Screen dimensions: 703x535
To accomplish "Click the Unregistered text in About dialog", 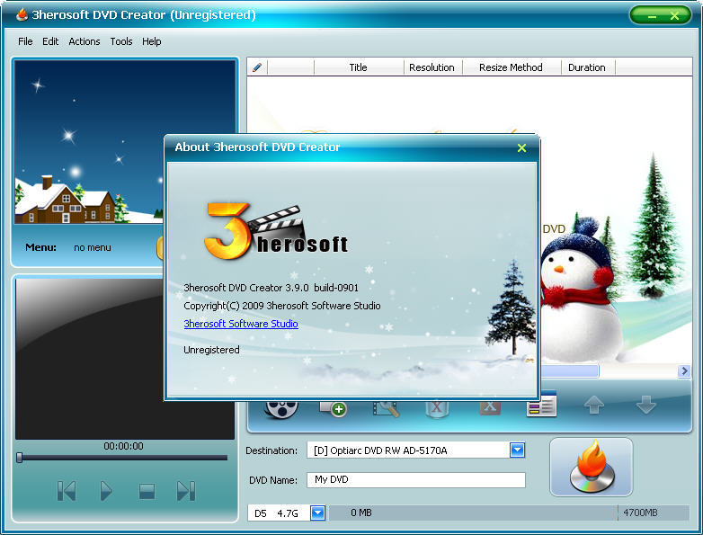I will pos(211,350).
